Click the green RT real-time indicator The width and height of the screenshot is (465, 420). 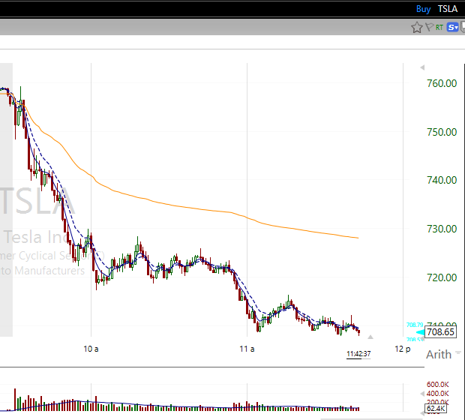pyautogui.click(x=439, y=27)
